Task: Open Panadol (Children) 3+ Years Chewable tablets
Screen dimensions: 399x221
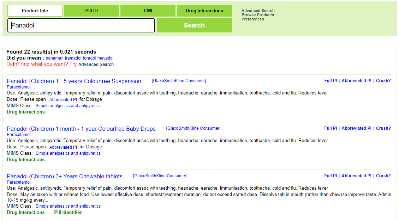Action: coord(64,176)
